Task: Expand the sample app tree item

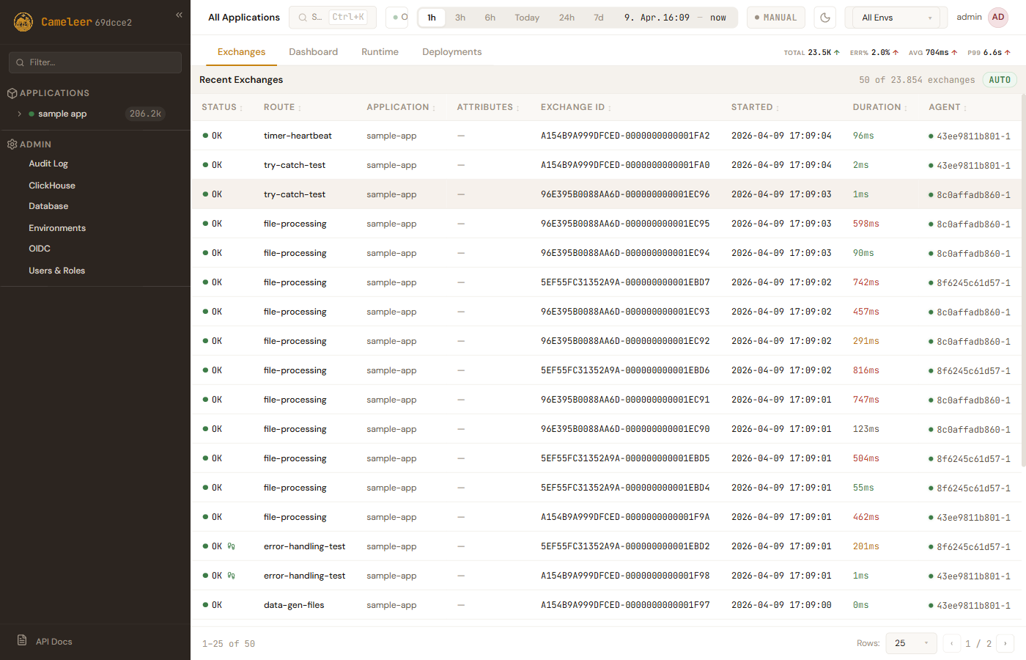Action: [20, 114]
